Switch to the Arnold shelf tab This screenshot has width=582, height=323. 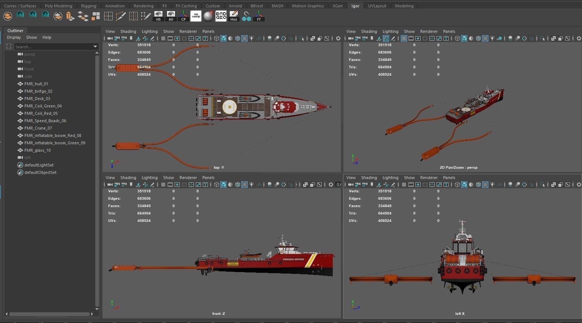tap(235, 6)
